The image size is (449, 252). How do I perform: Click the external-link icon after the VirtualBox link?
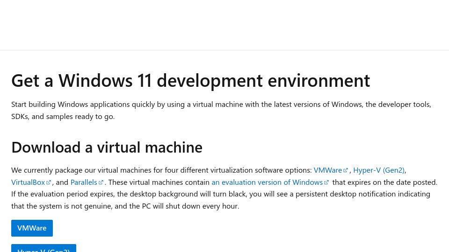click(49, 182)
